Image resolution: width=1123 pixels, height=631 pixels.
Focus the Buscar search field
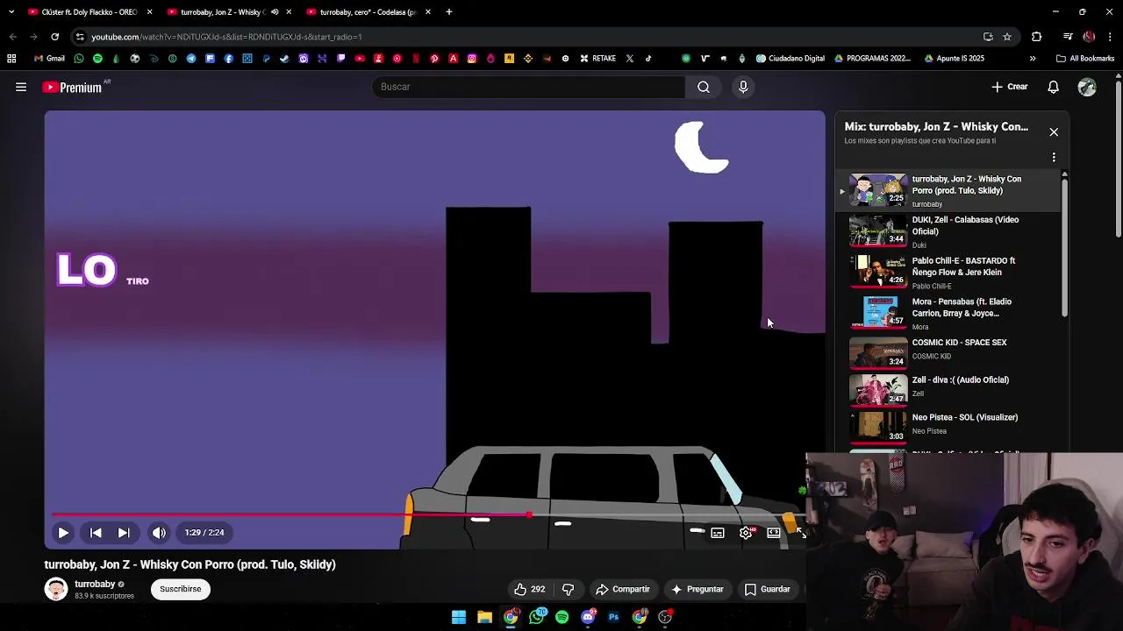pyautogui.click(x=529, y=87)
